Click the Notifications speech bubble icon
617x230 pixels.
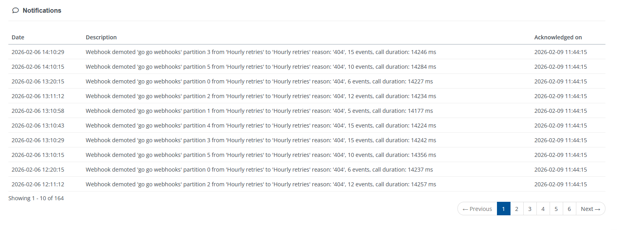click(16, 11)
